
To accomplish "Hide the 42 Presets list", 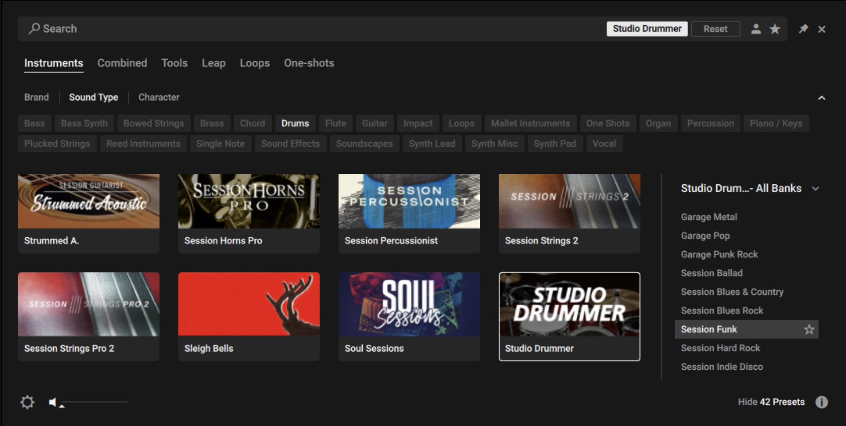I will coord(771,402).
